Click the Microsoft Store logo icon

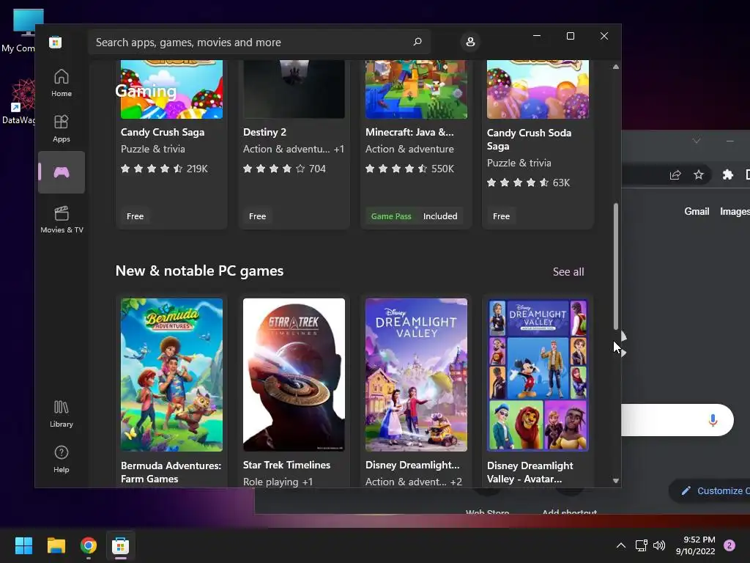(x=55, y=43)
